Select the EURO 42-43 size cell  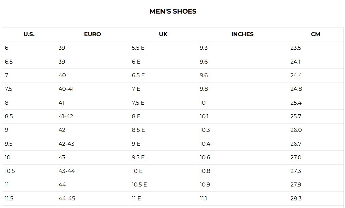coord(66,144)
